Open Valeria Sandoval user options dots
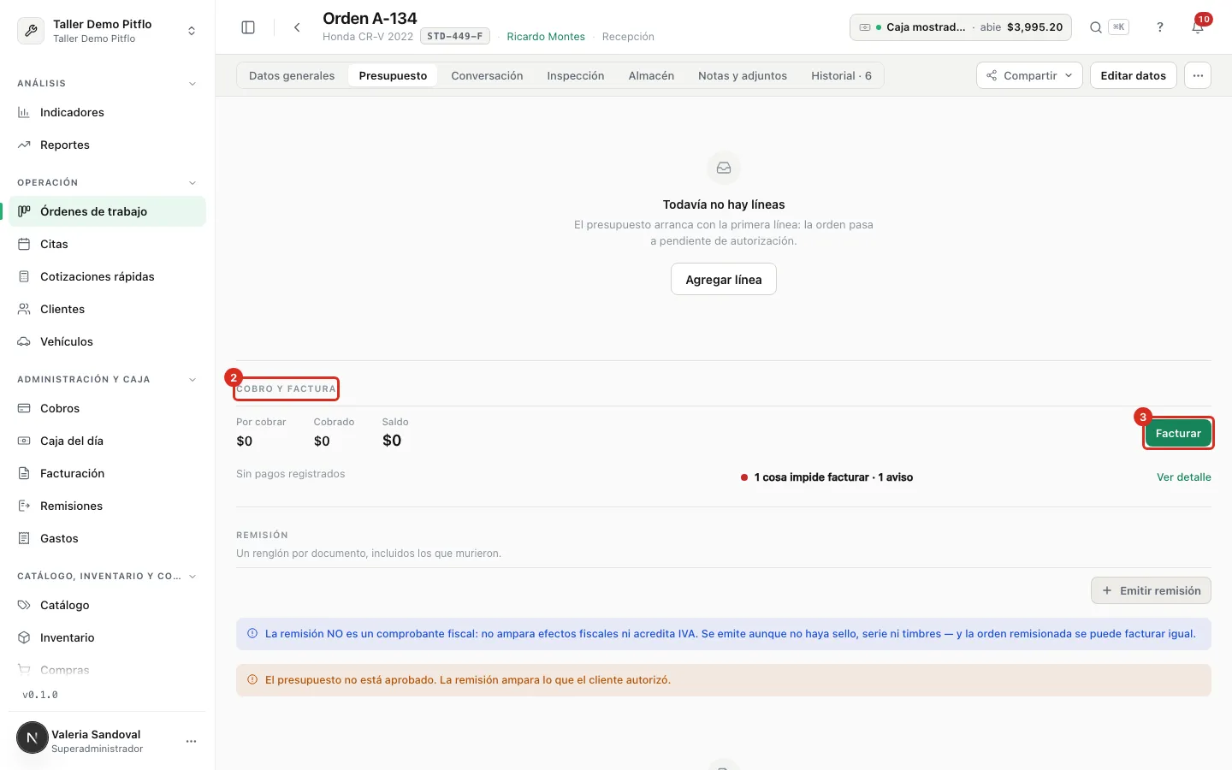Viewport: 1232px width, 770px height. (191, 741)
